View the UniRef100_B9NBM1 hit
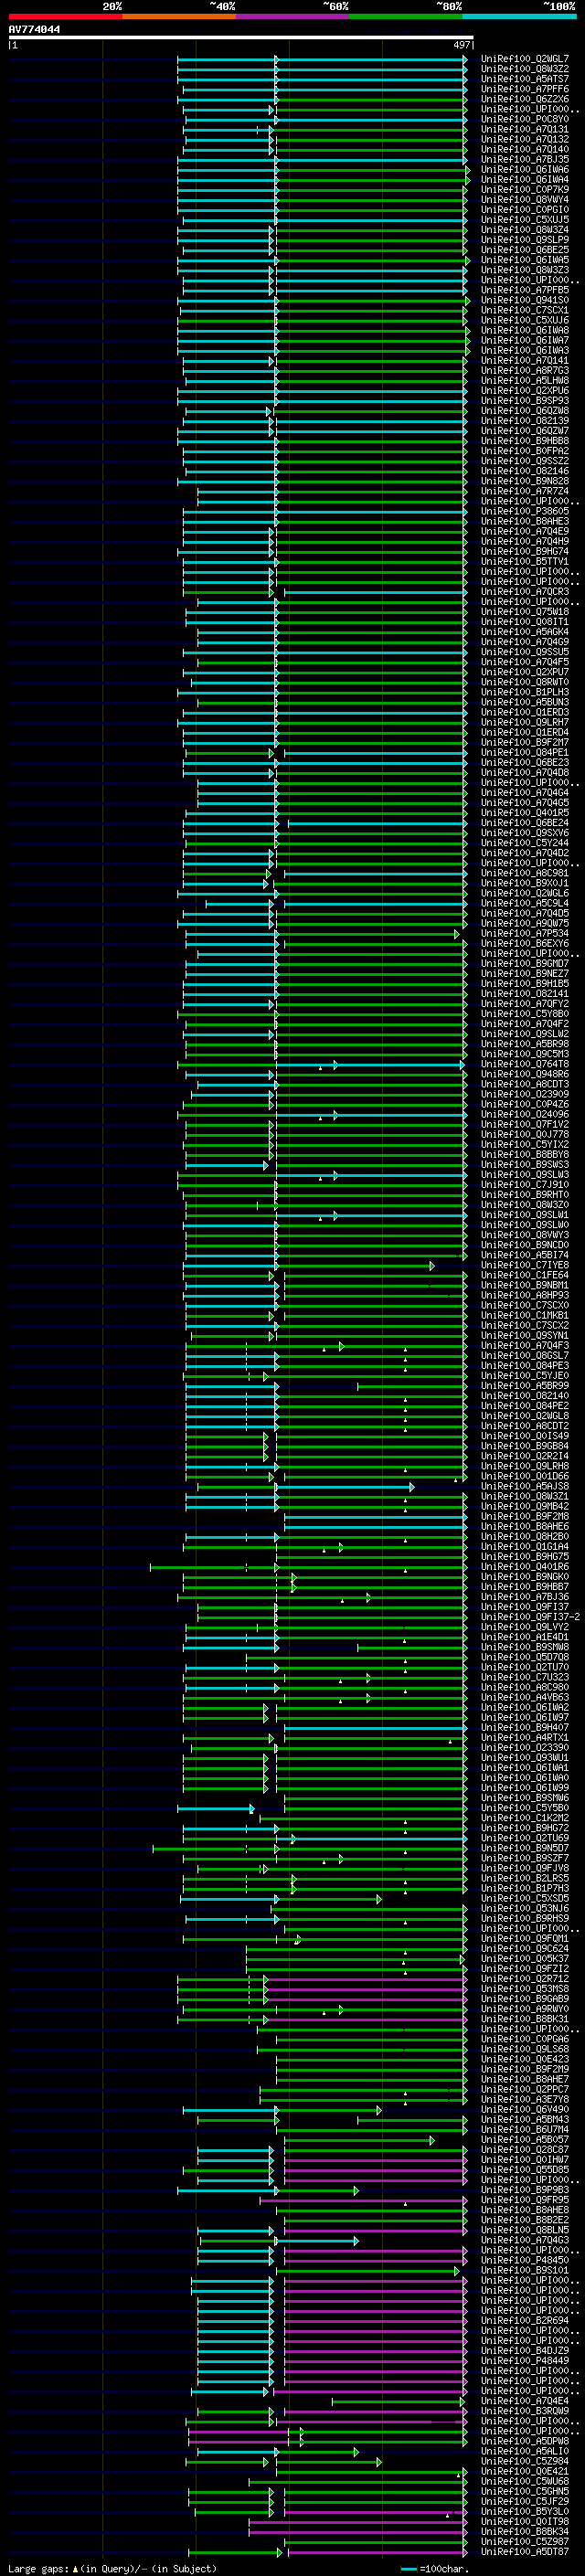This screenshot has width=585, height=2576. [x=524, y=1285]
